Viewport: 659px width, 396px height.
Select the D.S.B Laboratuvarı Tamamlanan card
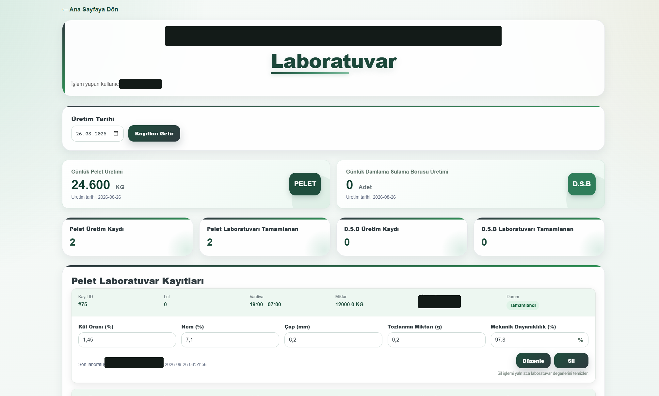coord(539,236)
